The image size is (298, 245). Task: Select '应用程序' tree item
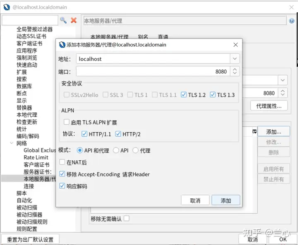coord(27,50)
